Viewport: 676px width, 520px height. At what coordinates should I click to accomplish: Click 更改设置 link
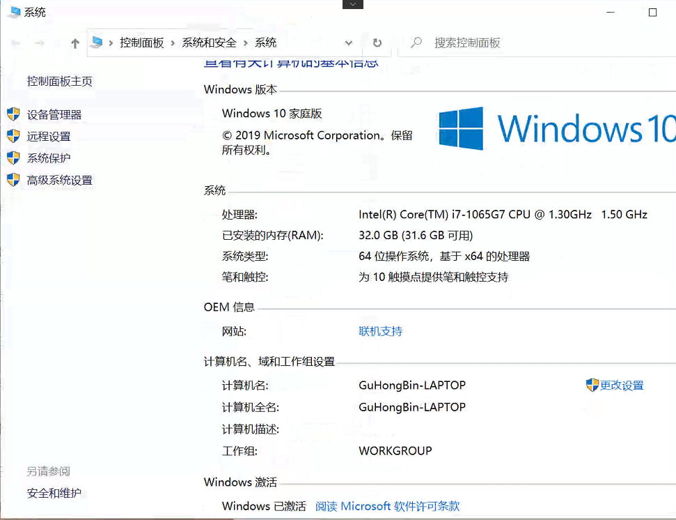click(x=622, y=385)
